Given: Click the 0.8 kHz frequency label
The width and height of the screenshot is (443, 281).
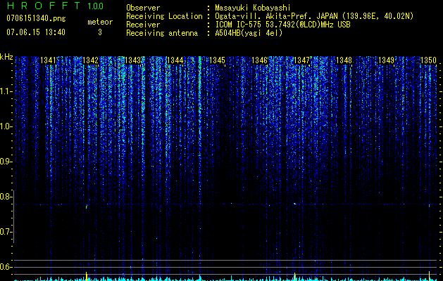Looking at the screenshot, I should 5,197.
